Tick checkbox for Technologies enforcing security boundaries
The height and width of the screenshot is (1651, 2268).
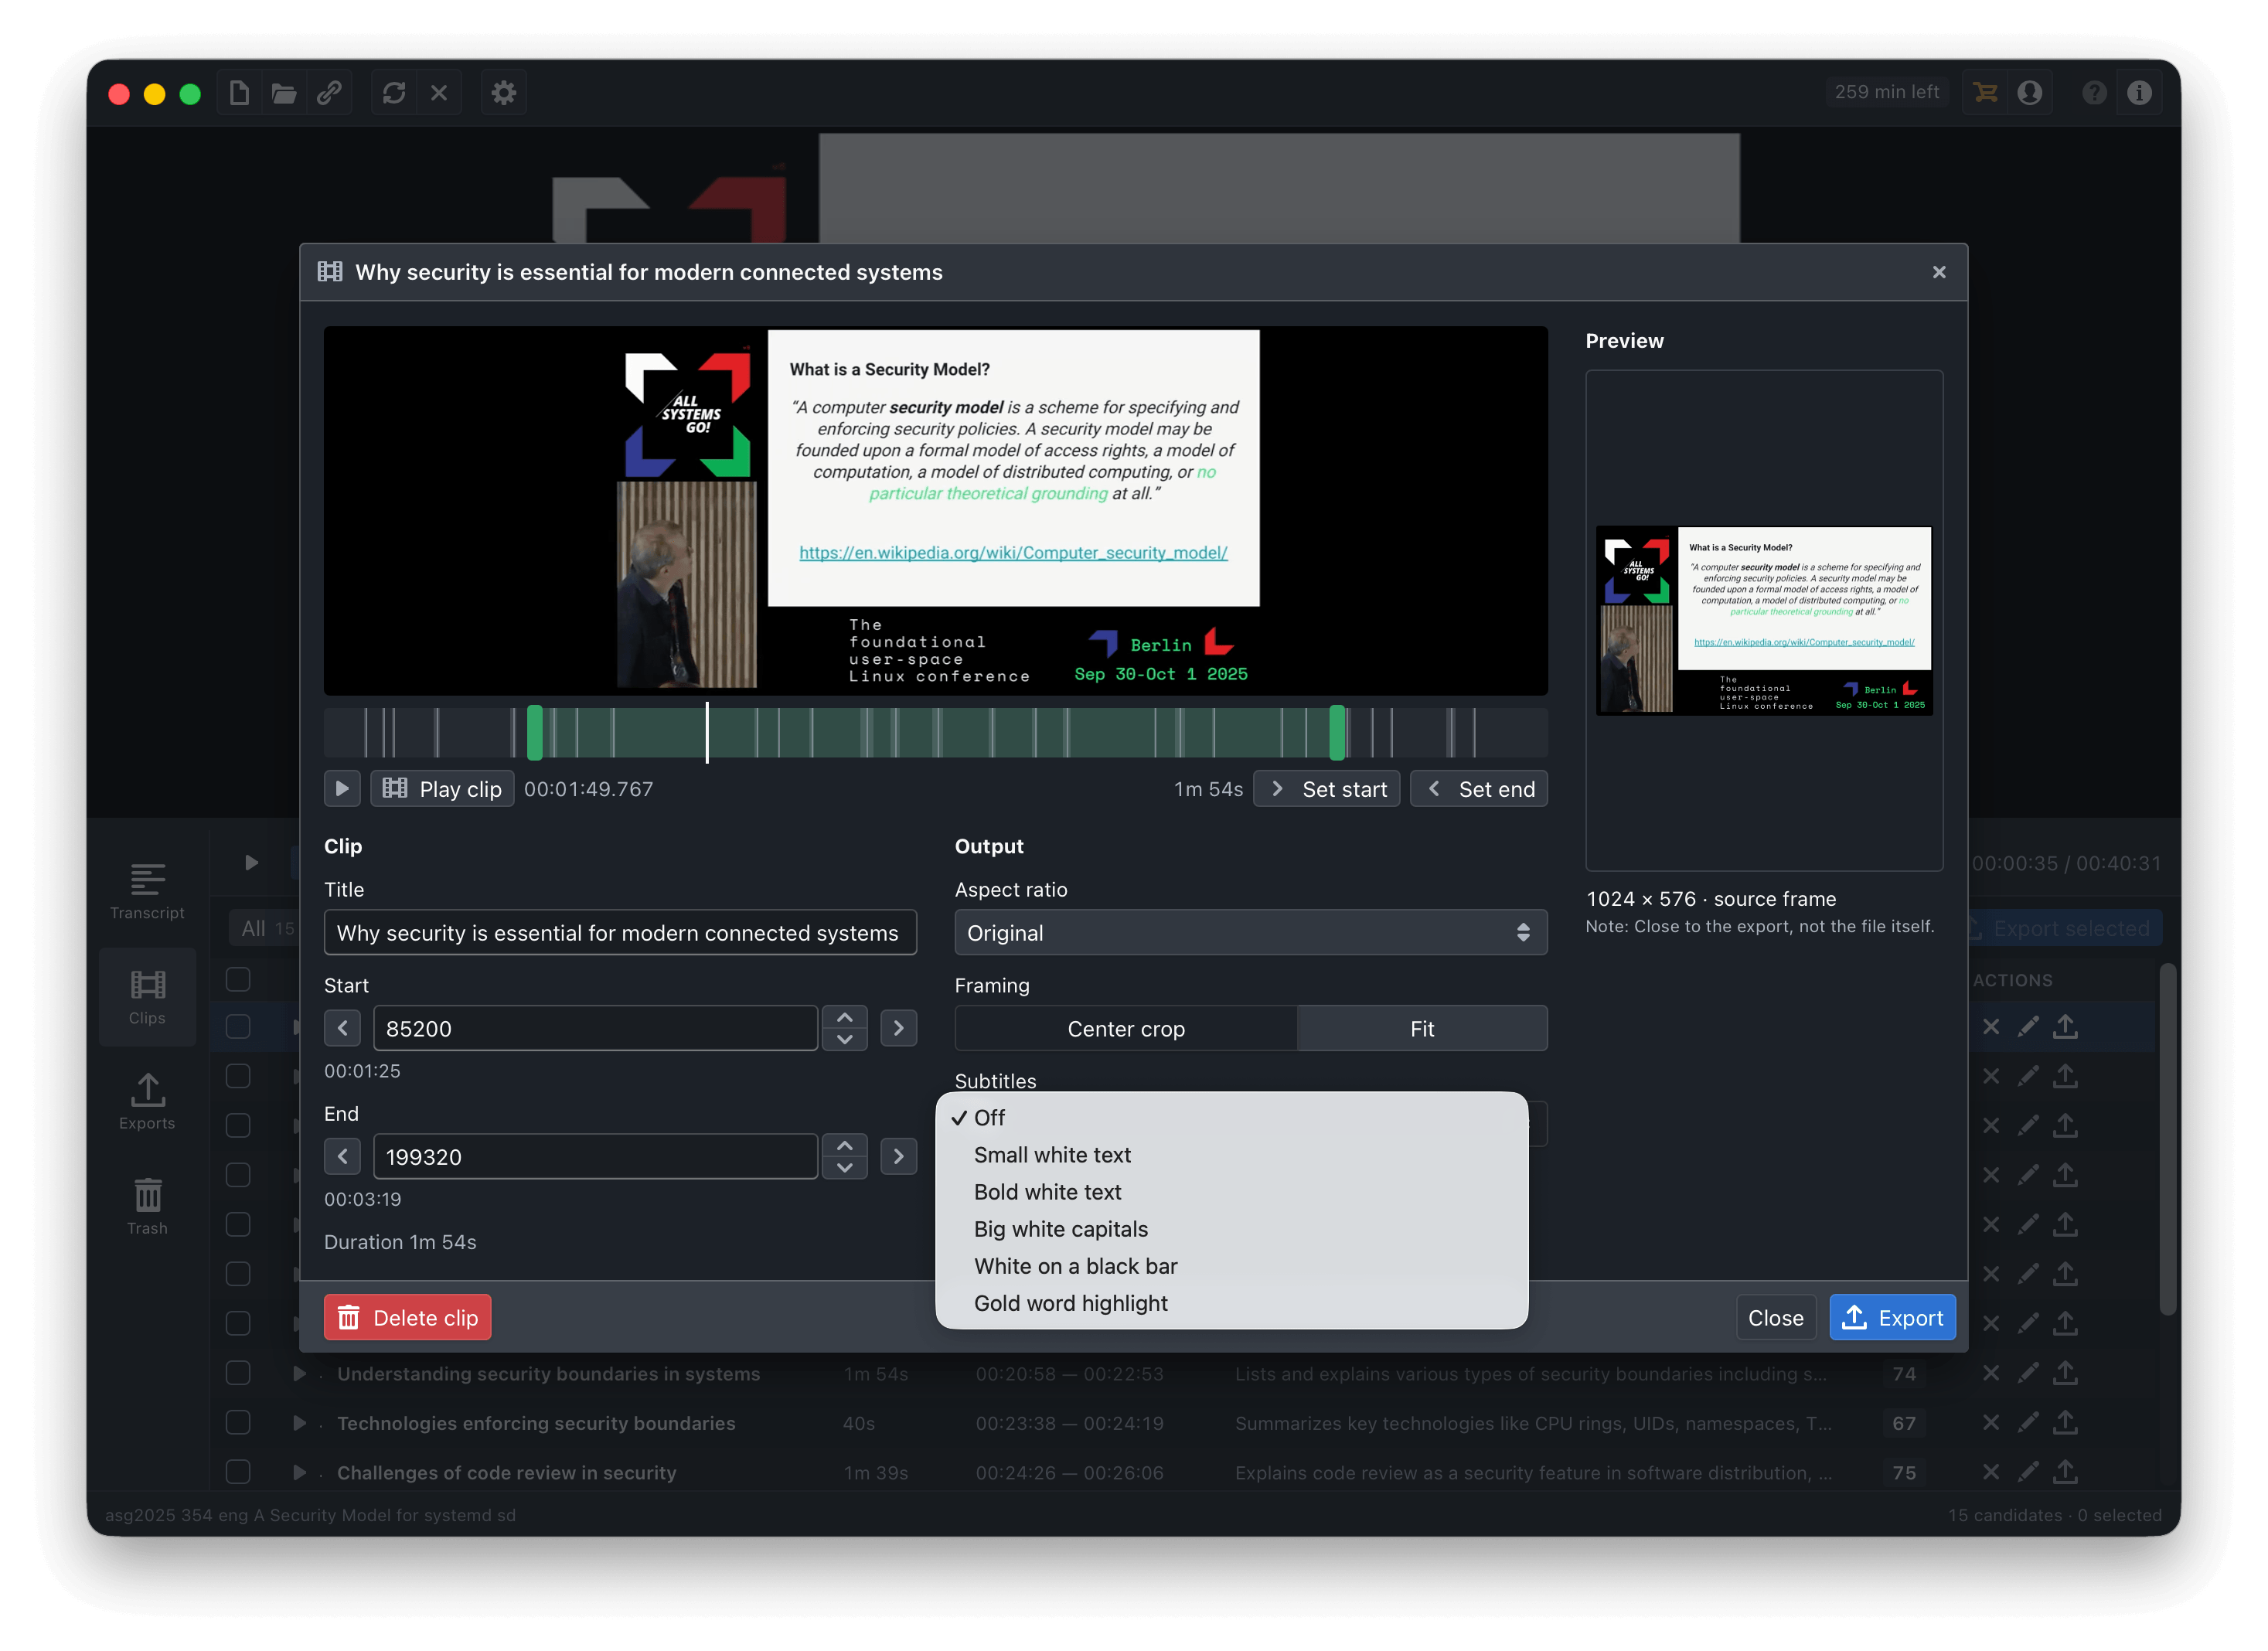238,1423
